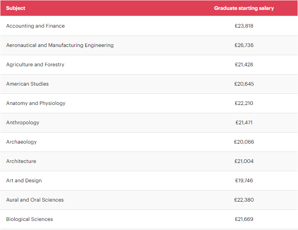Select the £21,669 salary figure
298x230 pixels.
pyautogui.click(x=244, y=219)
